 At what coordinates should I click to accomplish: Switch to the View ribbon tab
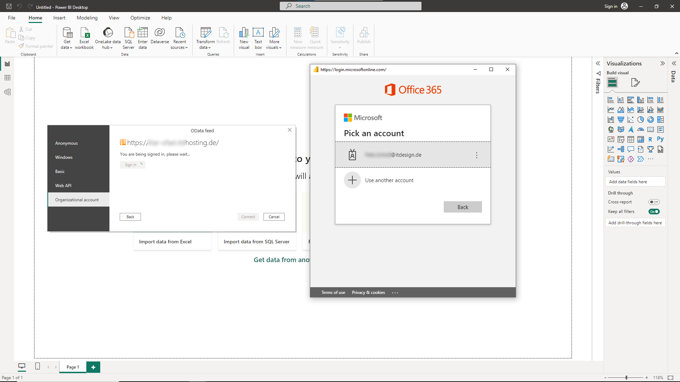pos(114,18)
